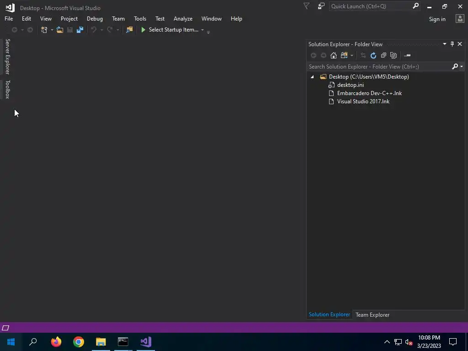Open Firefox from the taskbar

(56, 342)
